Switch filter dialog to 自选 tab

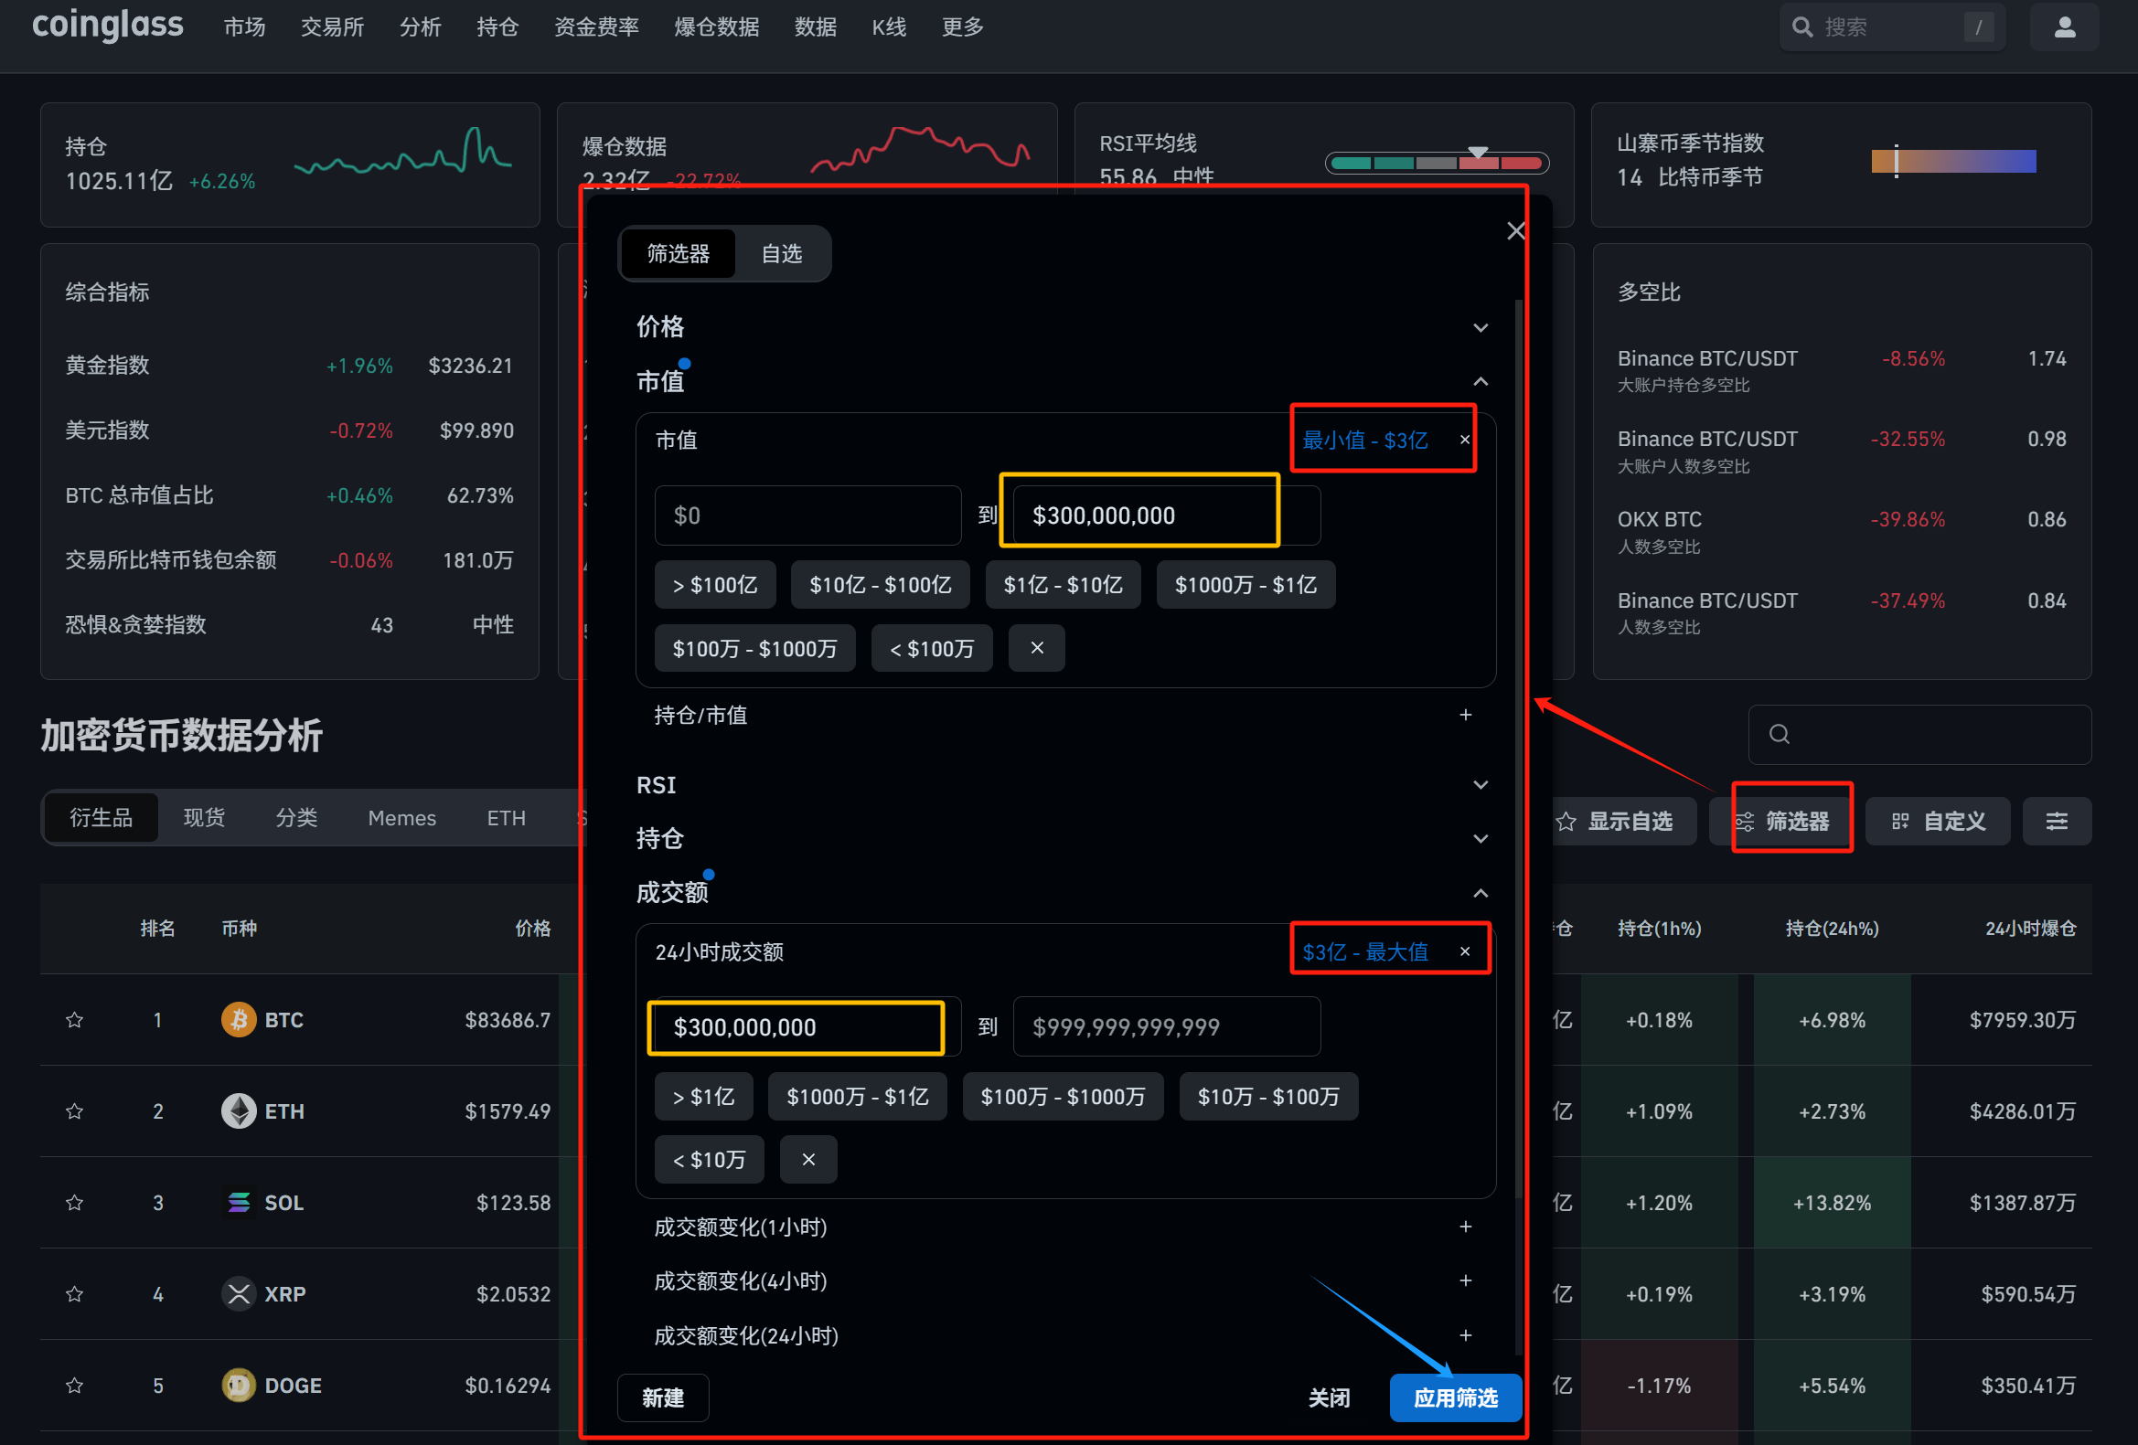[781, 254]
